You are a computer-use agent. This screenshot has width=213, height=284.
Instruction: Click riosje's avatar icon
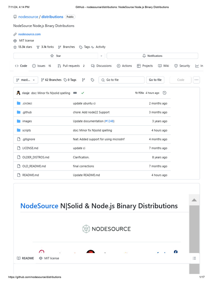pyautogui.click(x=19, y=93)
